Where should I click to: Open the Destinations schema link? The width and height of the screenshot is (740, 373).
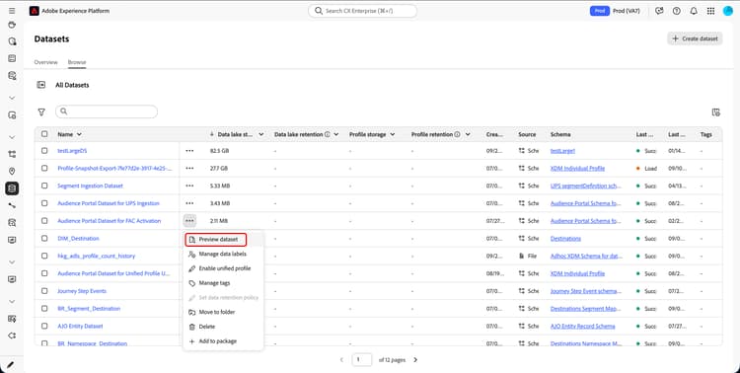(566, 239)
